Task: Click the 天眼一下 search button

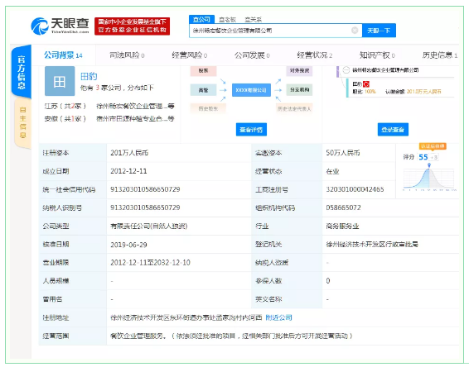Action: click(379, 31)
